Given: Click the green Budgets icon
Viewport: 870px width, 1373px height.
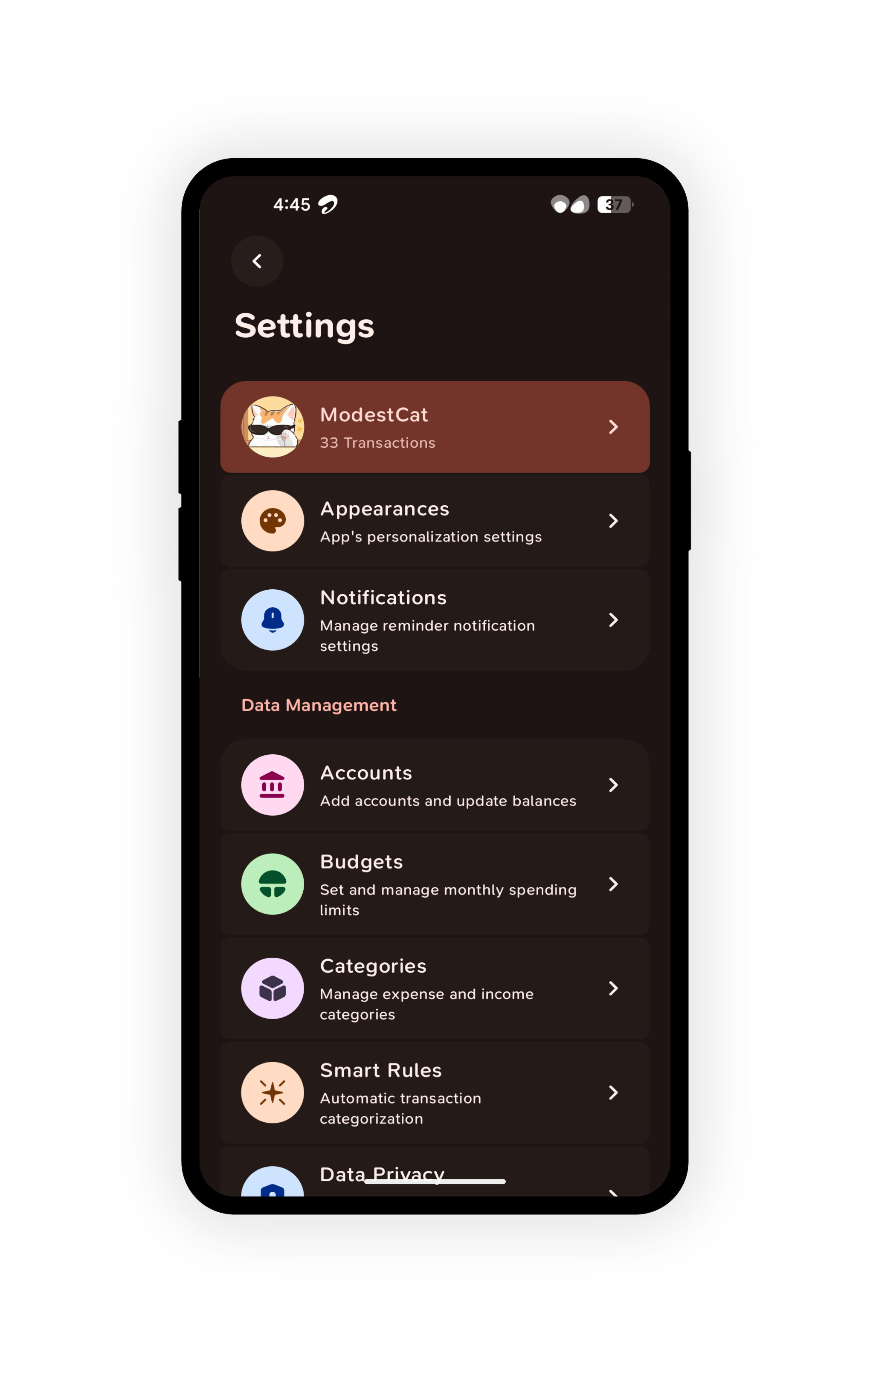Looking at the screenshot, I should click(273, 884).
